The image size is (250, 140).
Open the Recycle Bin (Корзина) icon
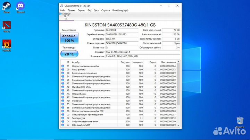pos(240,122)
